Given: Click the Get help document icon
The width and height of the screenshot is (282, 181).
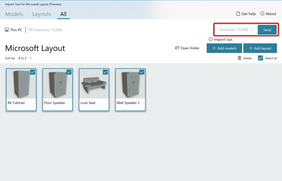Looking at the screenshot, I should point(238,14).
